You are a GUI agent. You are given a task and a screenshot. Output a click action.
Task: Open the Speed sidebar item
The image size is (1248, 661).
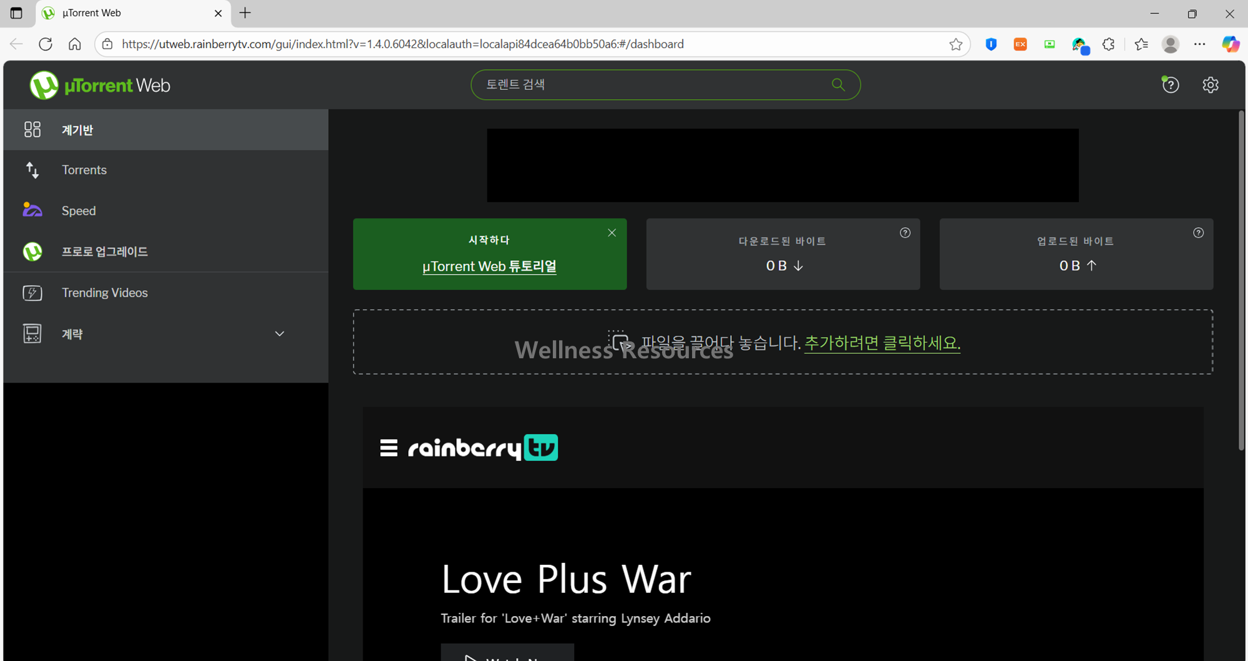(x=165, y=210)
